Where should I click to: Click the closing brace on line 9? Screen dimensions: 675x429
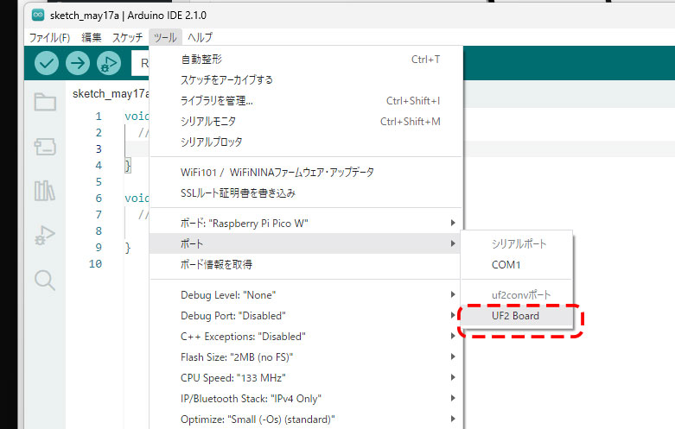(x=127, y=248)
